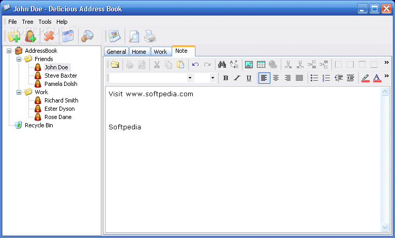
Task: Click the magnifier search contacts icon
Action: pos(87,36)
